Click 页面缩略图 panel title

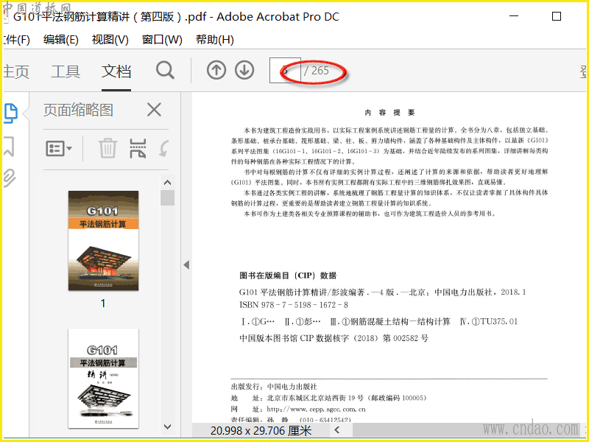click(78, 110)
